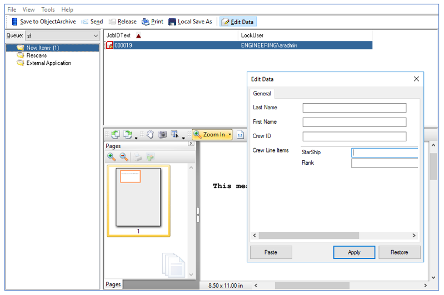
Task: Select the hand pan tool
Action: (x=150, y=135)
